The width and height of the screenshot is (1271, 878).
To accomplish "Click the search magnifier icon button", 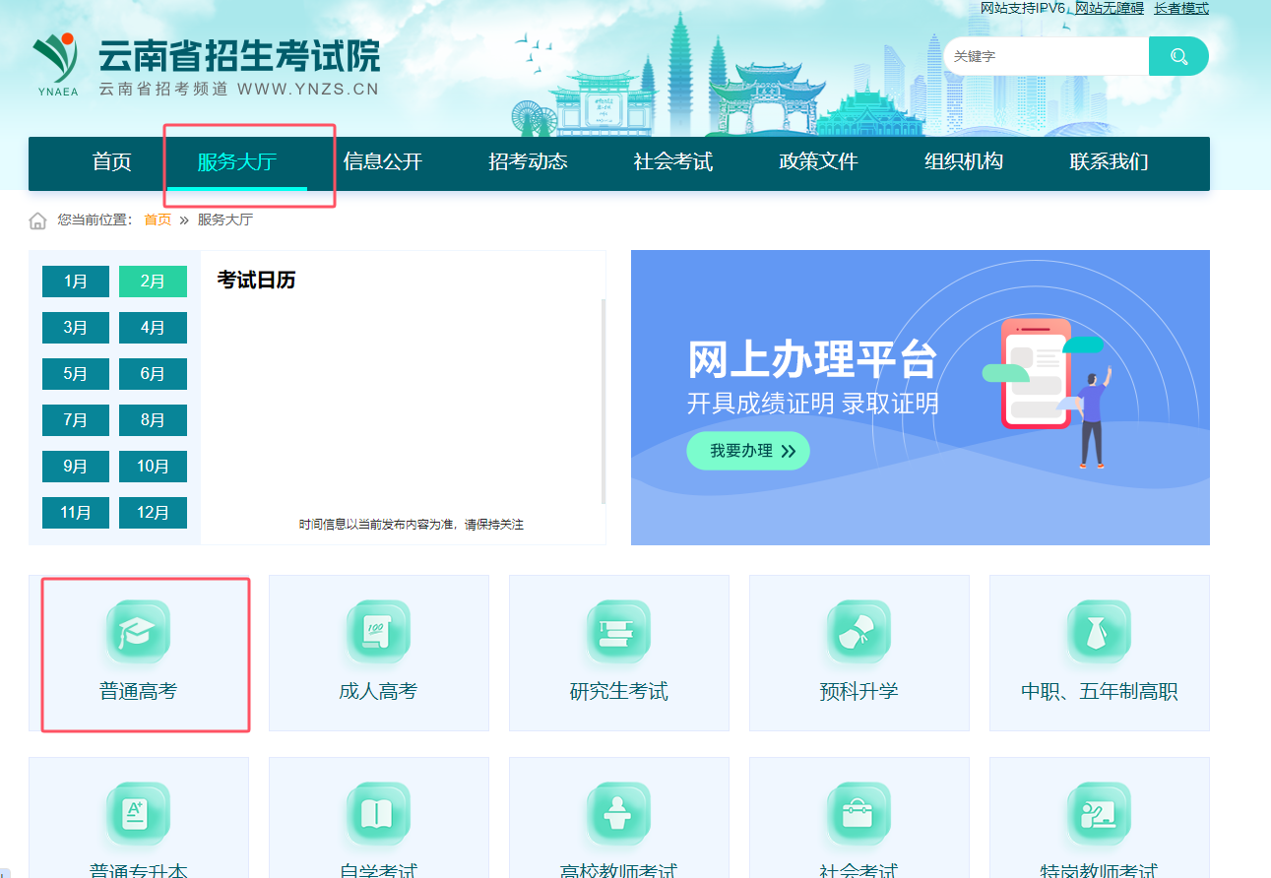I will click(x=1178, y=56).
